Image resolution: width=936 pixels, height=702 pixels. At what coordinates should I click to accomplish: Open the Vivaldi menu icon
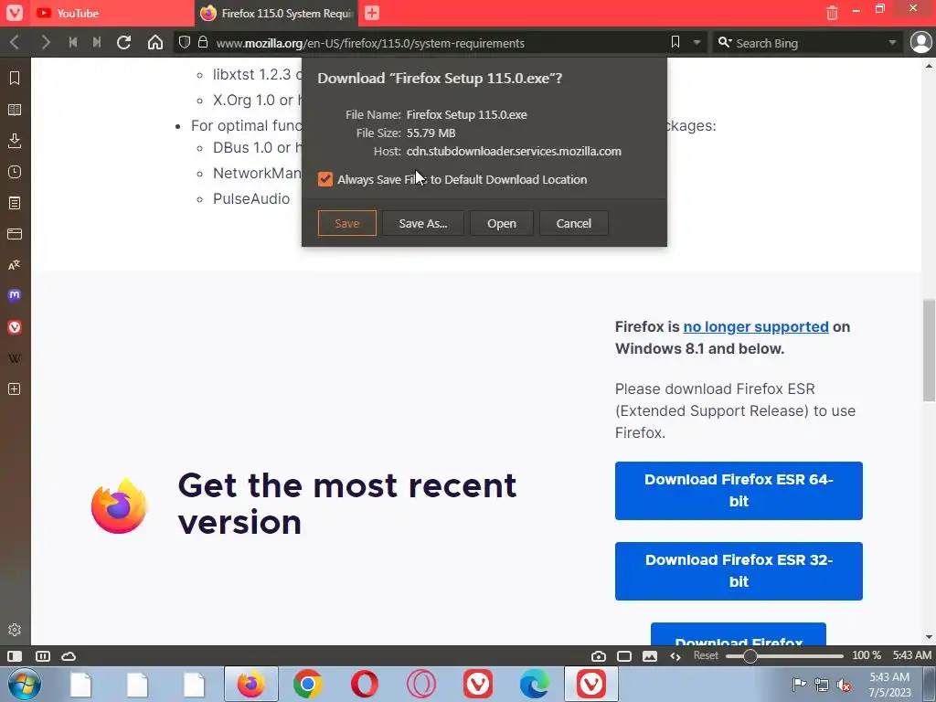click(15, 13)
